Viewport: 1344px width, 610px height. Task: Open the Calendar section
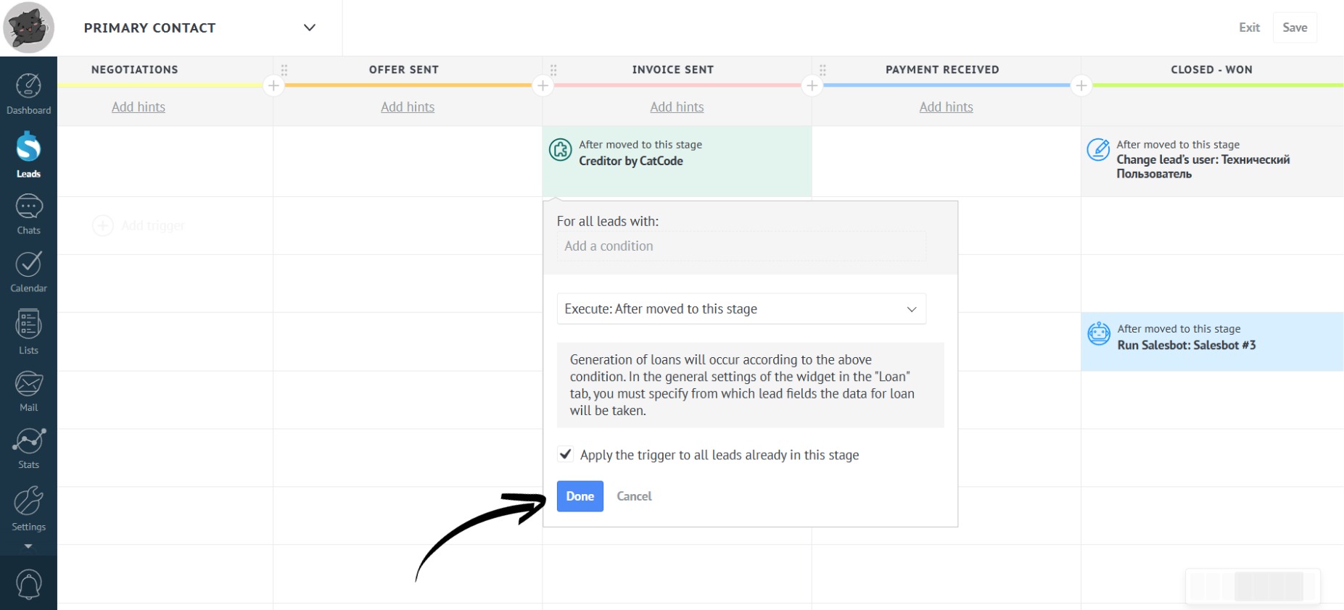point(28,272)
